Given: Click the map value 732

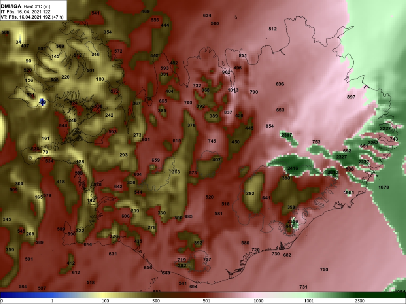Looking at the screenshot, I should tap(197, 86).
